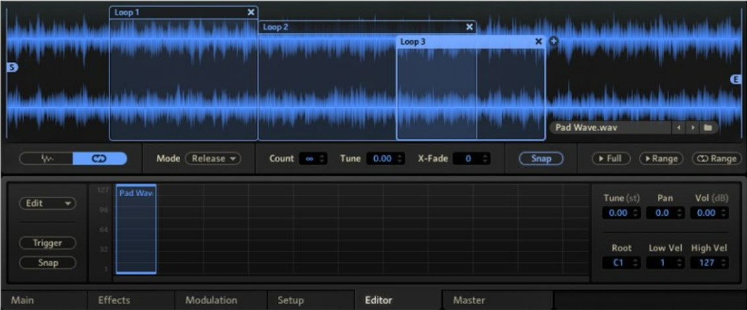Image resolution: width=747 pixels, height=310 pixels.
Task: Add a new loop with the plus icon
Action: (554, 41)
